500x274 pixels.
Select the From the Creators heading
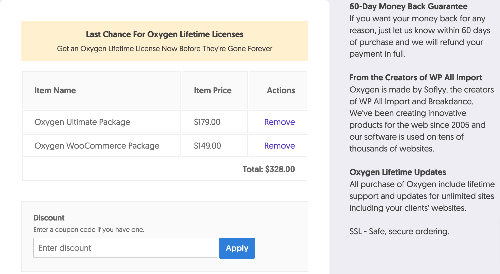pyautogui.click(x=416, y=77)
